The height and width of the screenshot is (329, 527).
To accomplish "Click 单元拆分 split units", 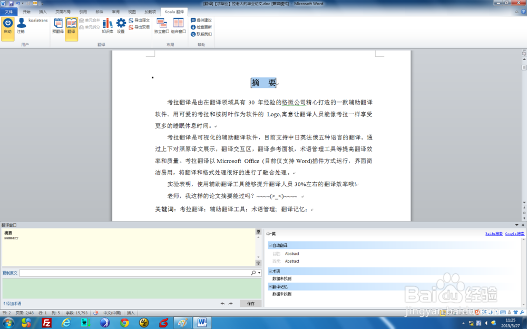I will tap(90, 27).
